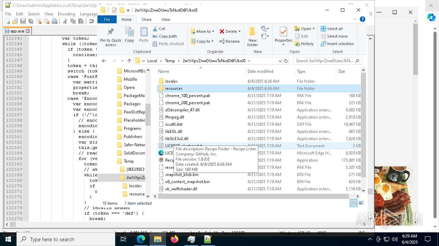Click Invert selection
The image size is (439, 246).
[337, 44]
